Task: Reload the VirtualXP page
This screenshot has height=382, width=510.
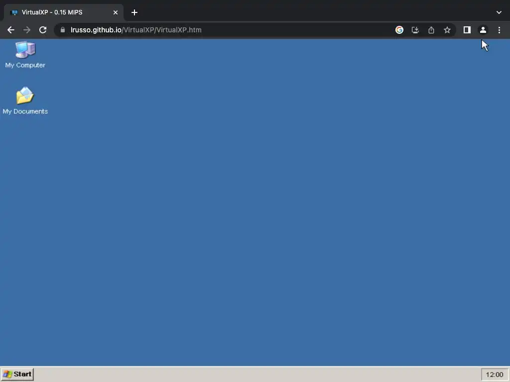Action: click(x=43, y=30)
